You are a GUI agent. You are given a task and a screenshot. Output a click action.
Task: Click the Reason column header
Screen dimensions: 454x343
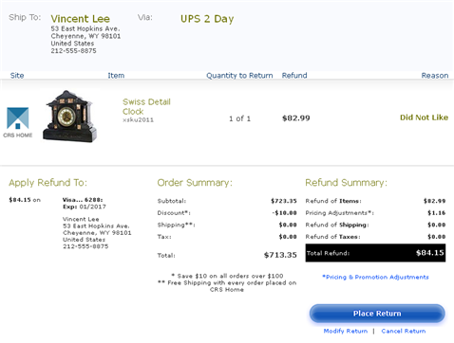[x=435, y=76]
